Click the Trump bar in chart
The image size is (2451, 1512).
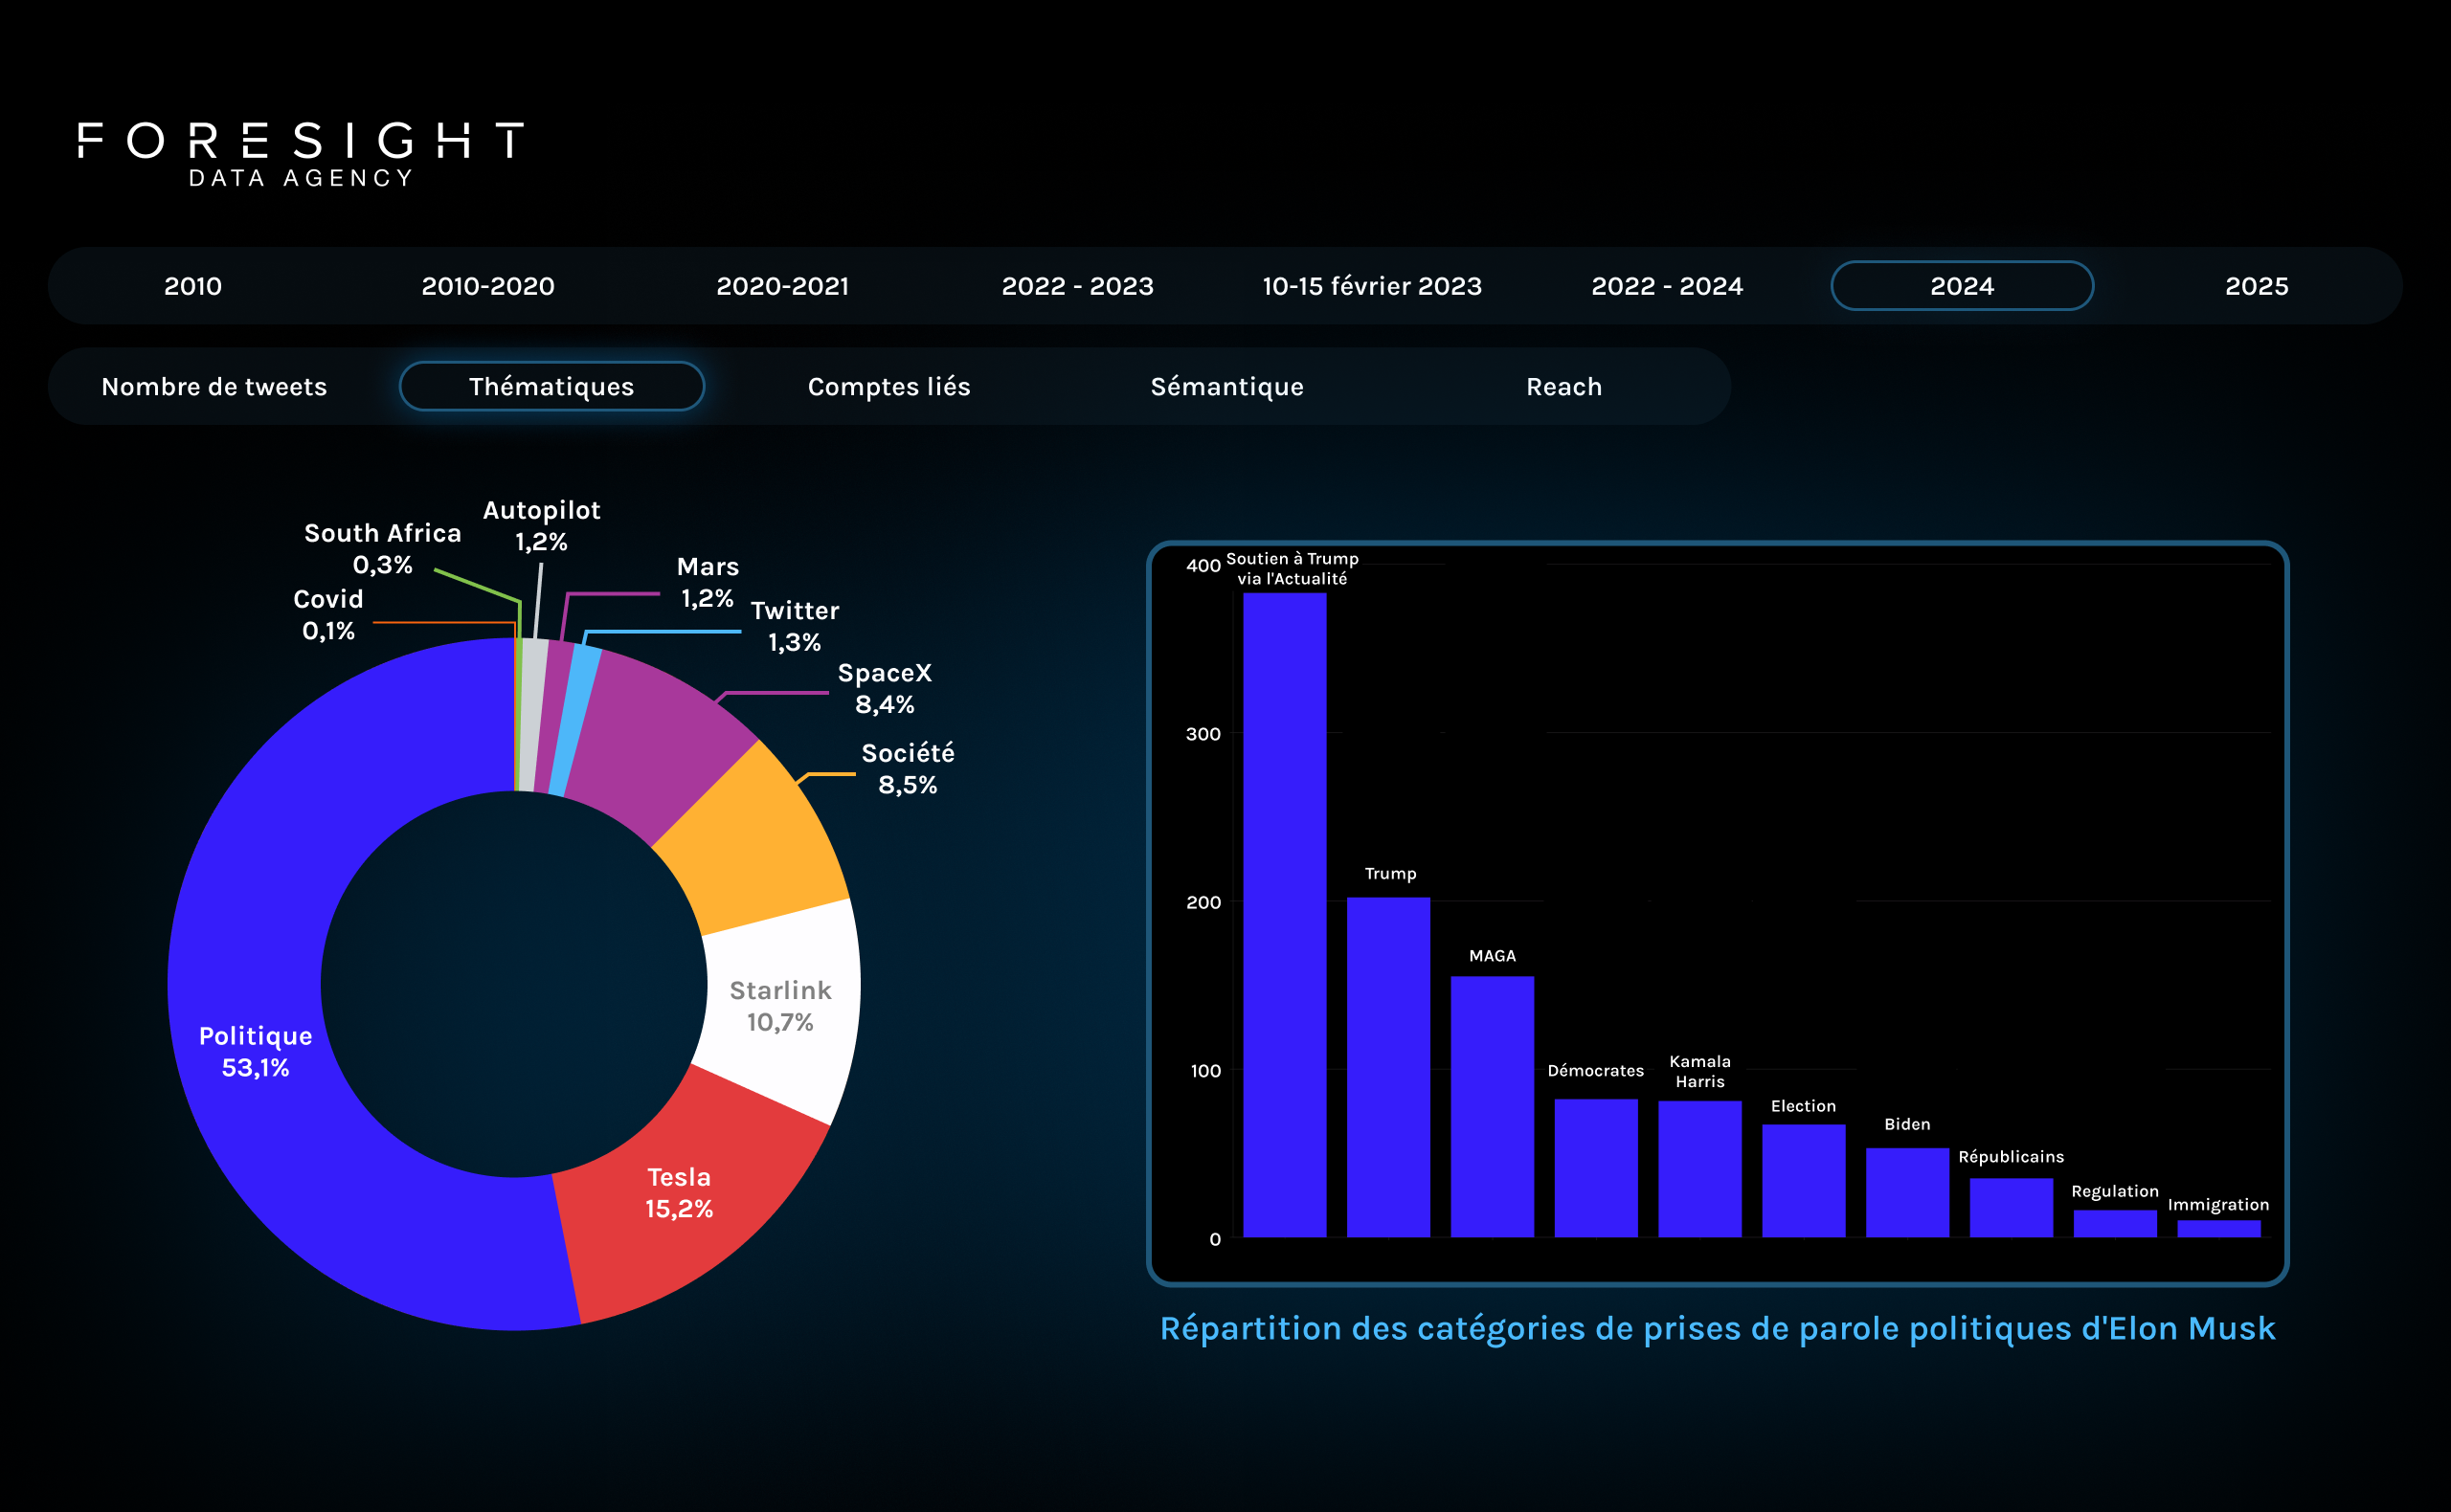click(1387, 1067)
